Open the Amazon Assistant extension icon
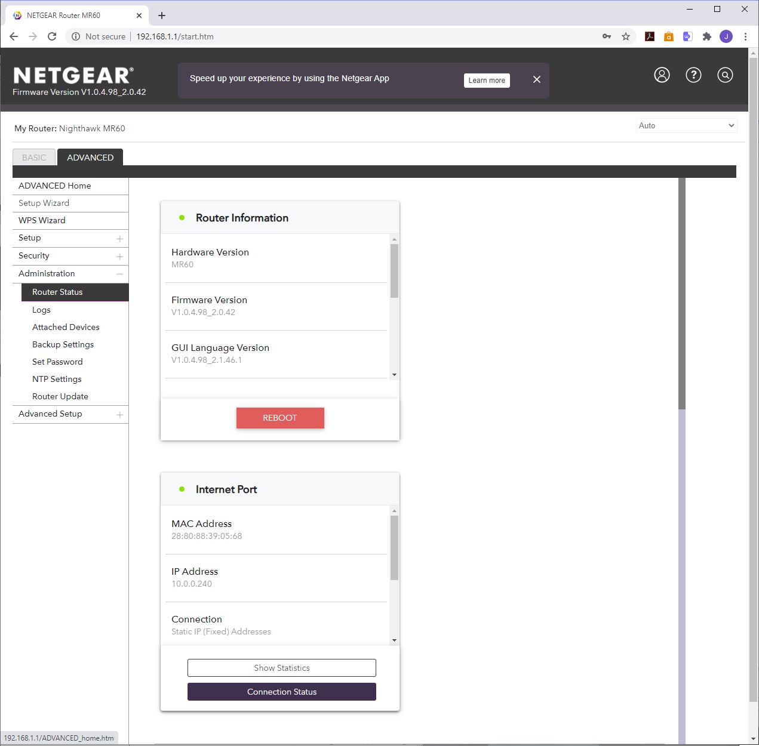 [669, 36]
